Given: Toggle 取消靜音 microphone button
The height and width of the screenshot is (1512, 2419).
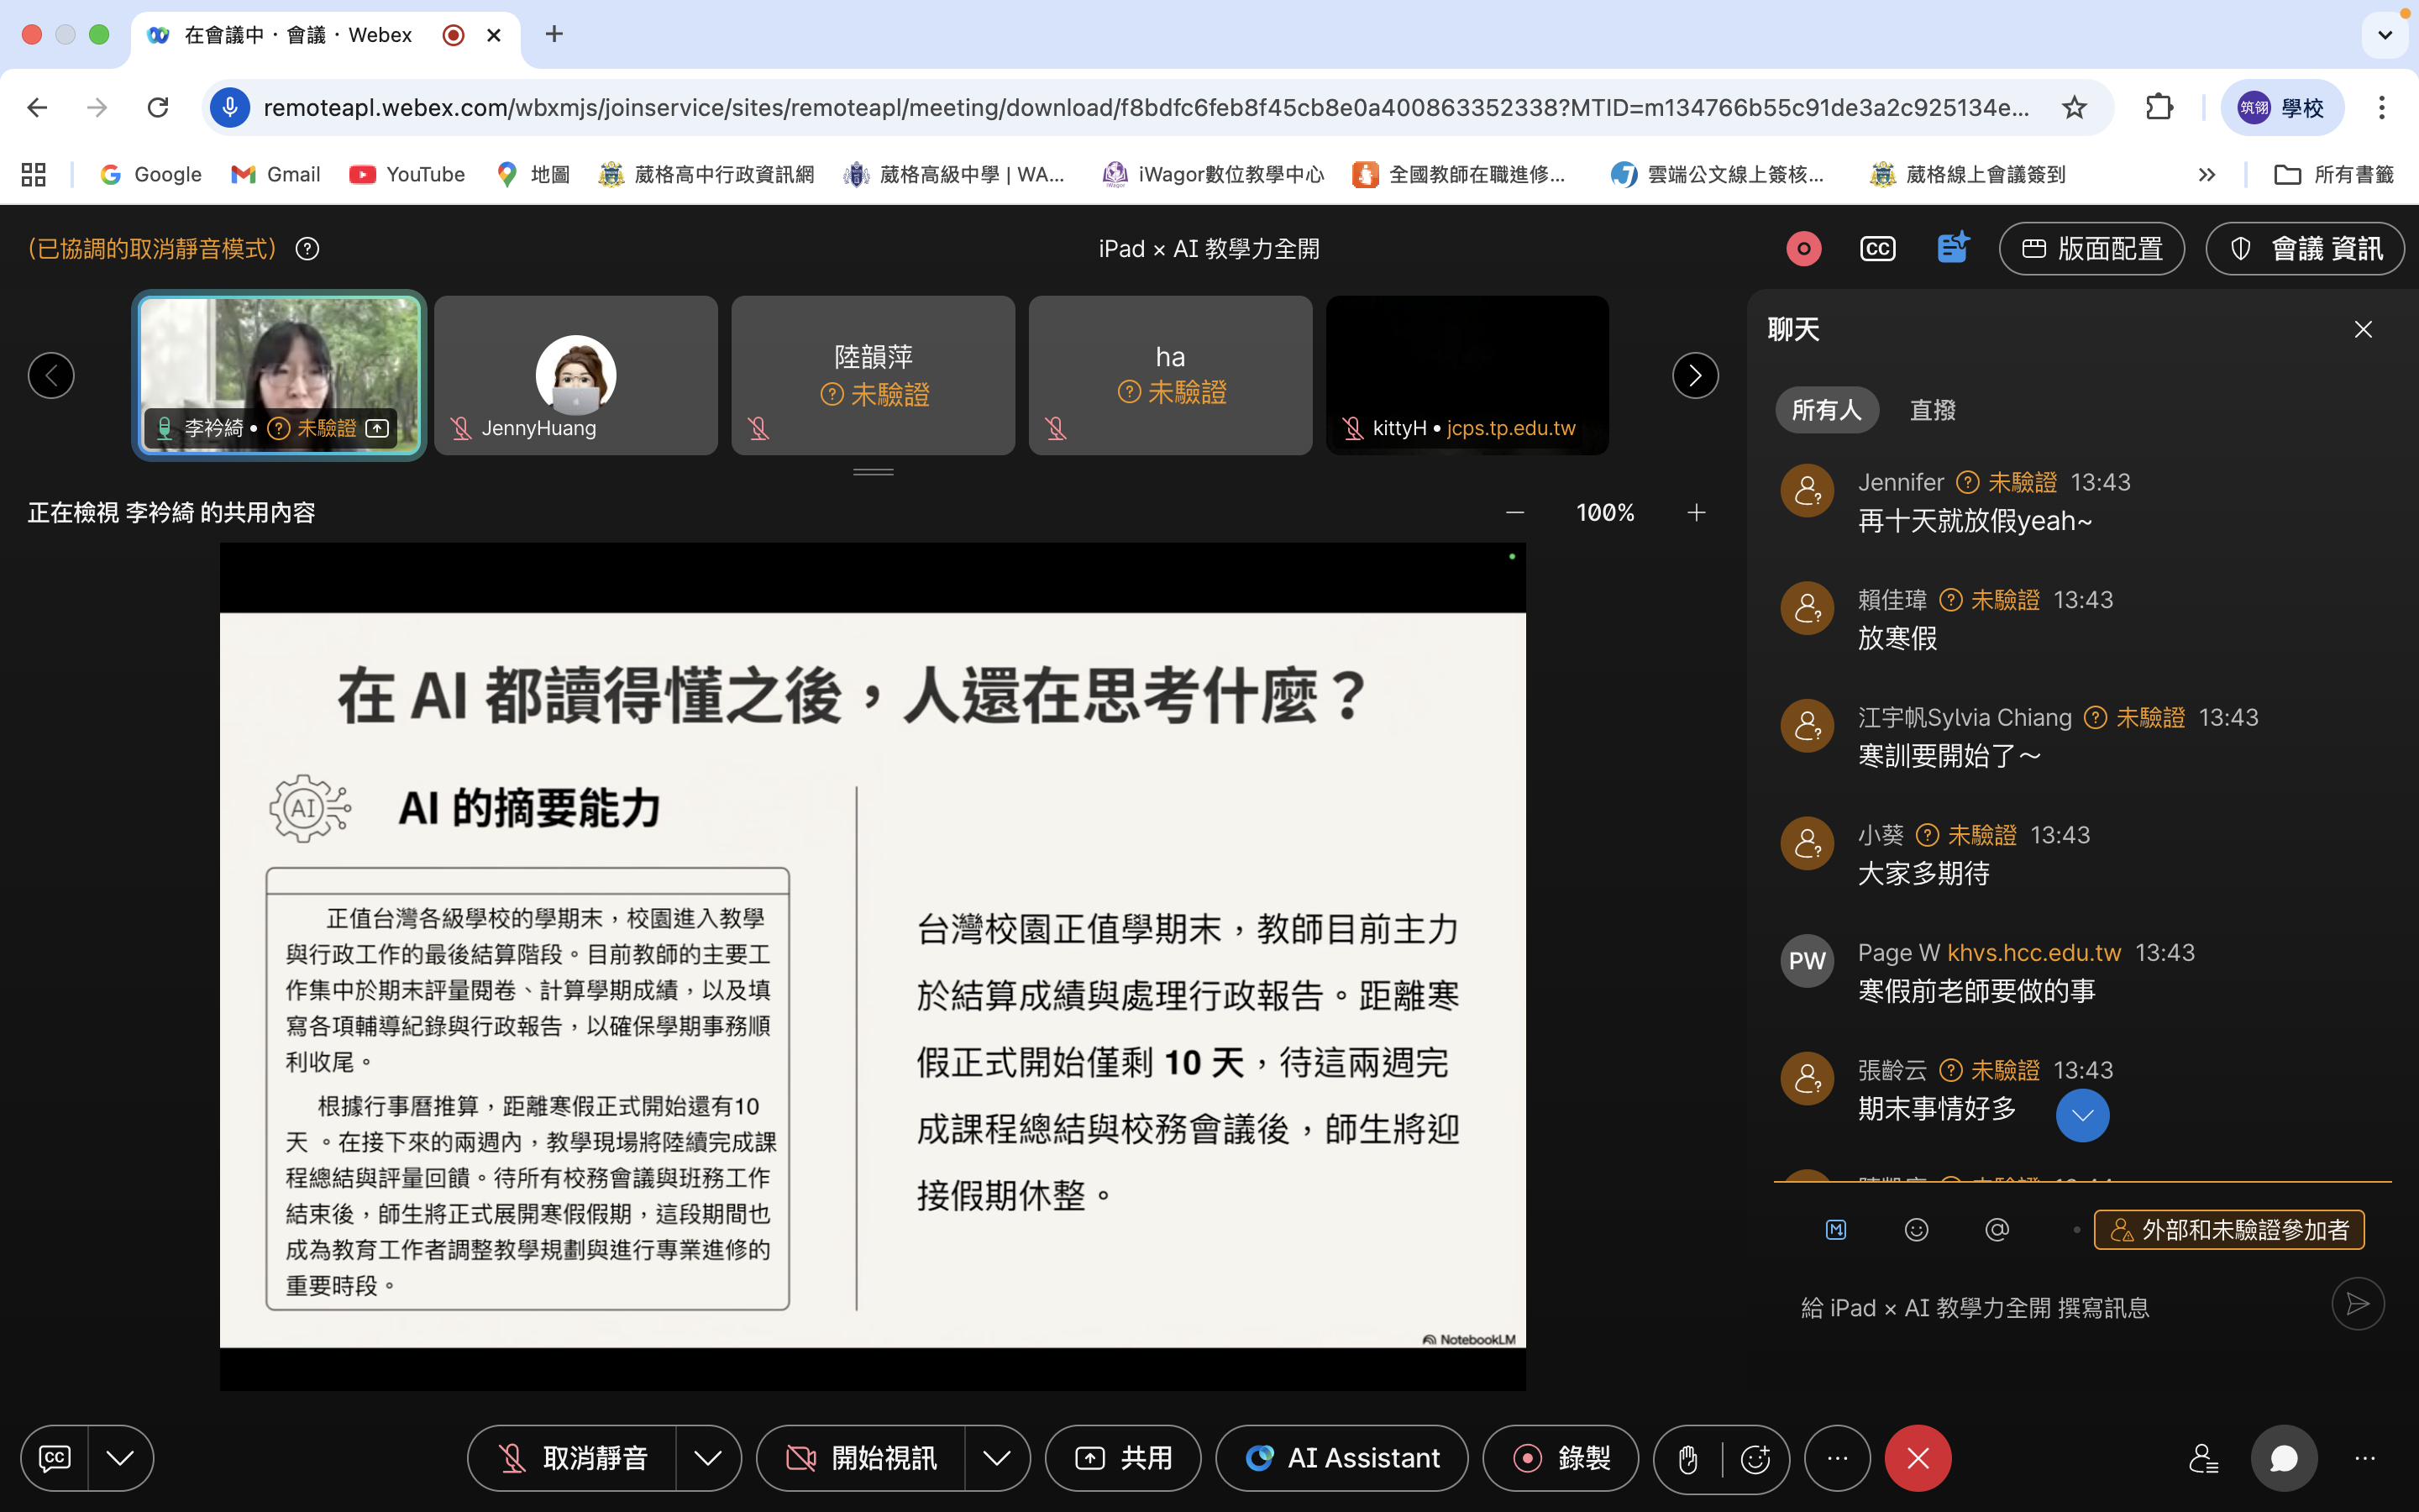Looking at the screenshot, I should click(x=573, y=1459).
